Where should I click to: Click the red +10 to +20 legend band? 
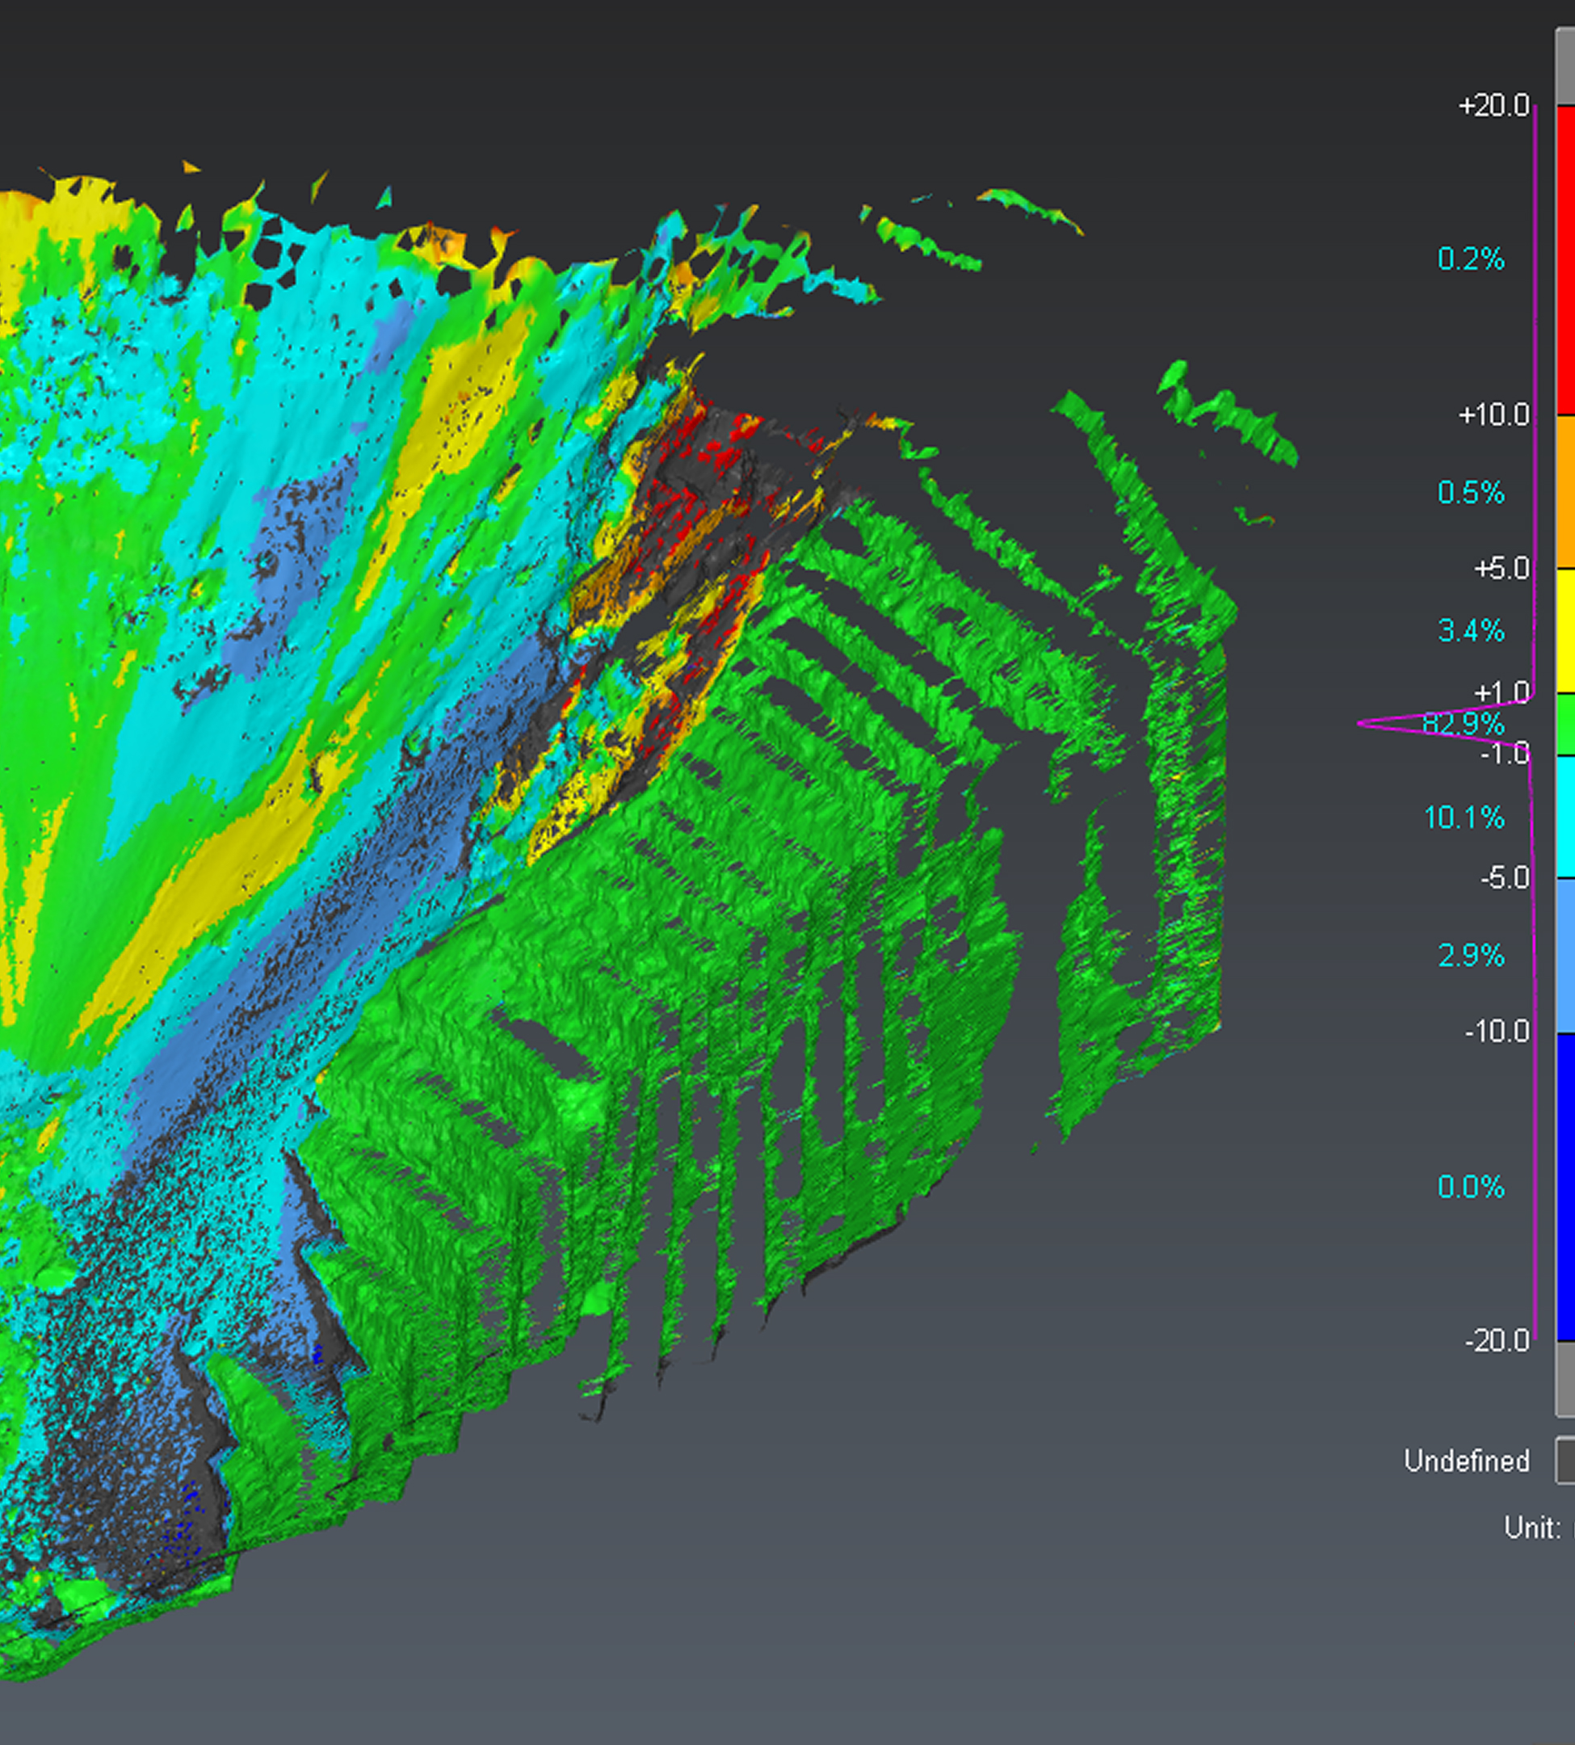[x=1565, y=259]
